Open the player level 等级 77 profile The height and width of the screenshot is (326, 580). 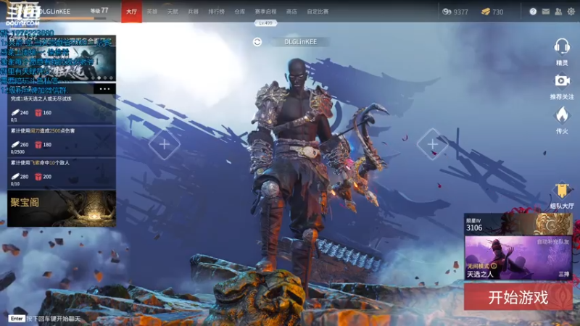pyautogui.click(x=99, y=11)
